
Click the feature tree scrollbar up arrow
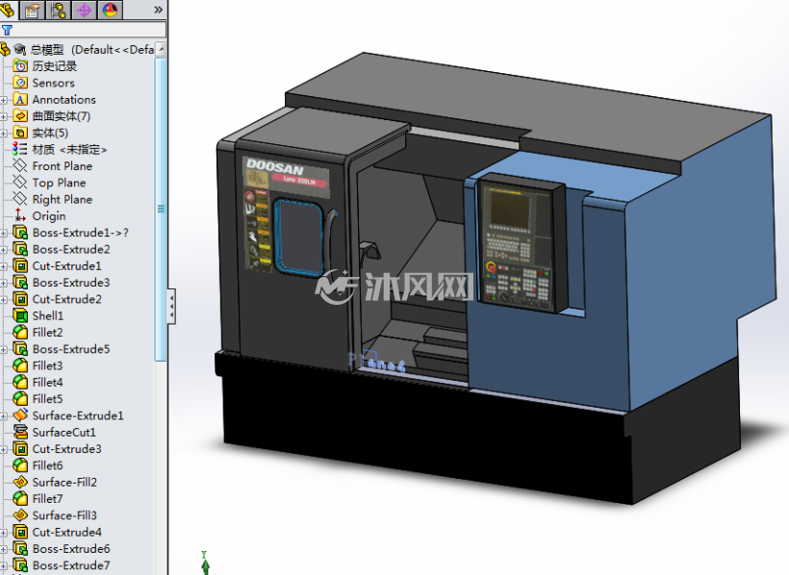pyautogui.click(x=161, y=49)
